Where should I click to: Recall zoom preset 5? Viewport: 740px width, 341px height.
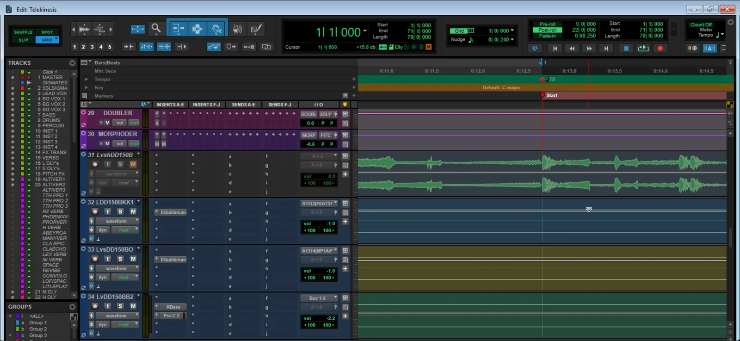click(x=110, y=47)
